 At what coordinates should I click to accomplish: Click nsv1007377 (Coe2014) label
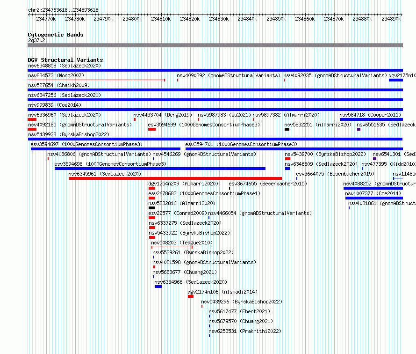click(x=373, y=193)
